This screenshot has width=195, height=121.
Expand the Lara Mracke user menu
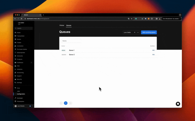32,106
